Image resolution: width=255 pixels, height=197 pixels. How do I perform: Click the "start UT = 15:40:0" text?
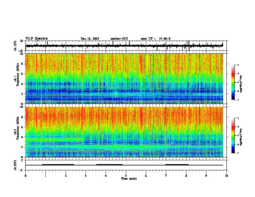pyautogui.click(x=156, y=39)
